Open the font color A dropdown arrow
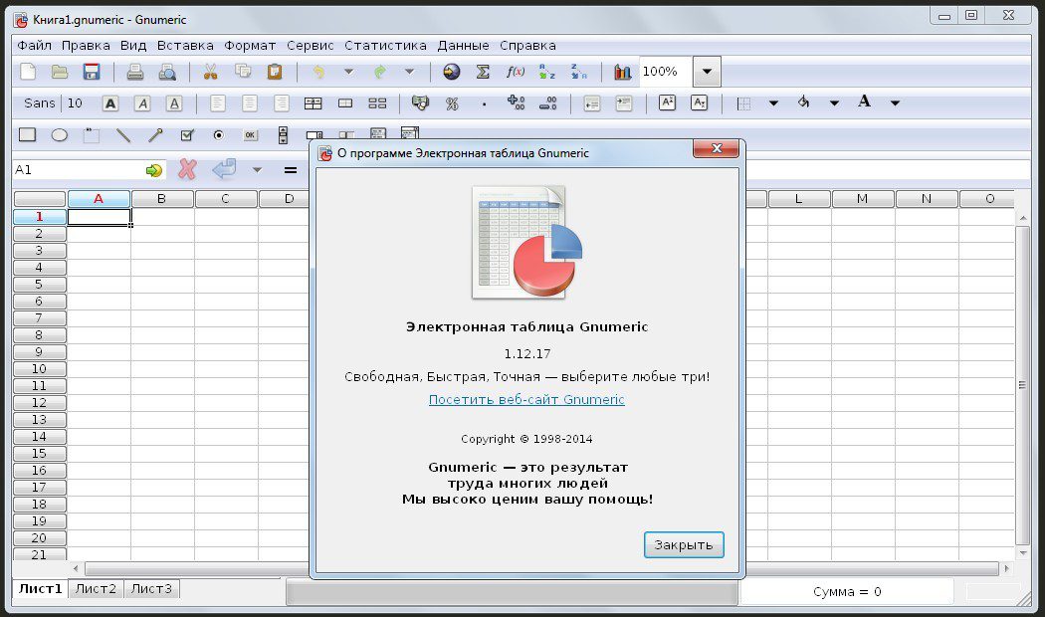The image size is (1045, 617). 895,103
